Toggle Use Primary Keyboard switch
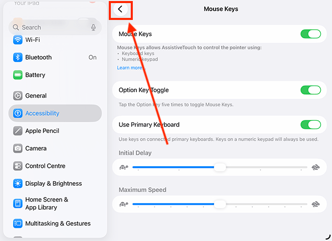This screenshot has height=241, width=332. (x=311, y=124)
